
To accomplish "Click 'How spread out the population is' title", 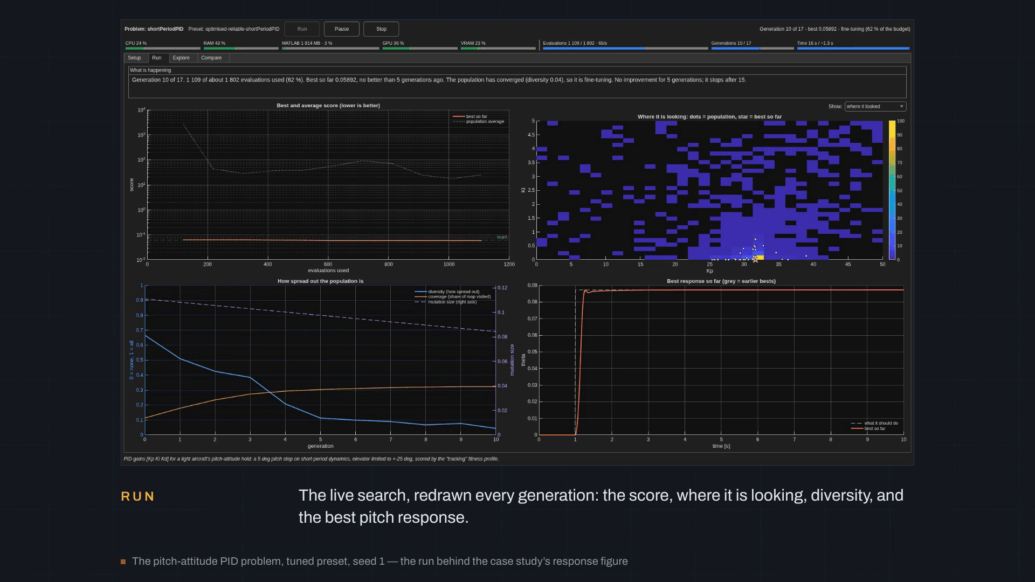I will [x=320, y=281].
